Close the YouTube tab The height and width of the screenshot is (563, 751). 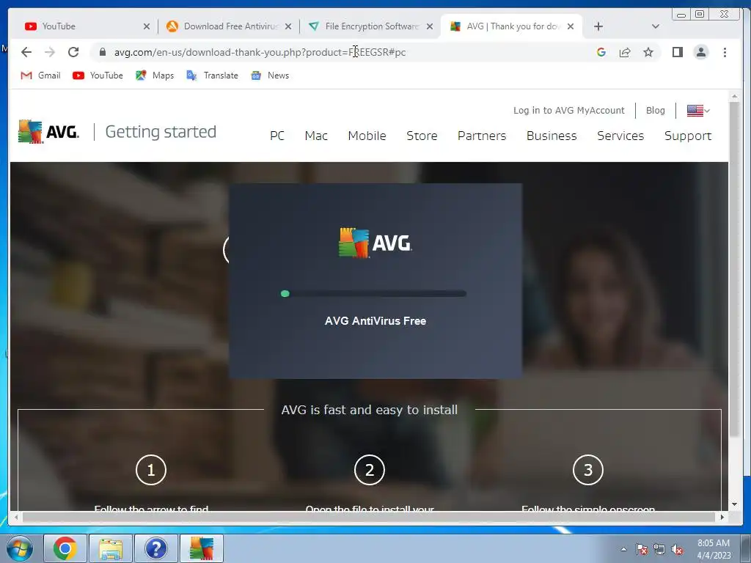pos(147,26)
